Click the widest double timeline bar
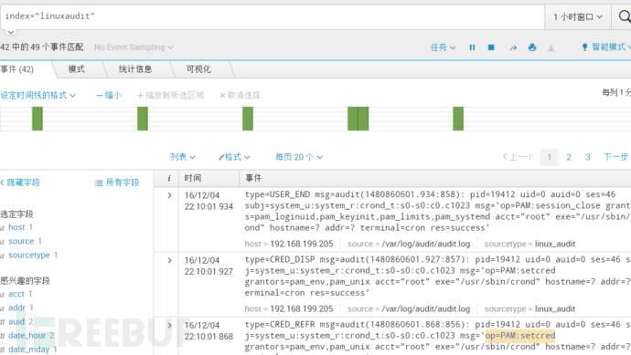Image resolution: width=631 pixels, height=355 pixels. click(358, 119)
